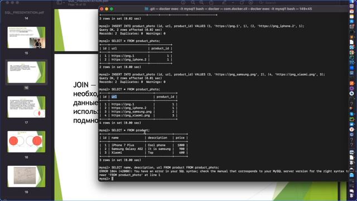Image resolution: width=357 pixels, height=201 pixels.
Task: Click 'https://png_samsung.png' row in table
Action: (x=132, y=112)
